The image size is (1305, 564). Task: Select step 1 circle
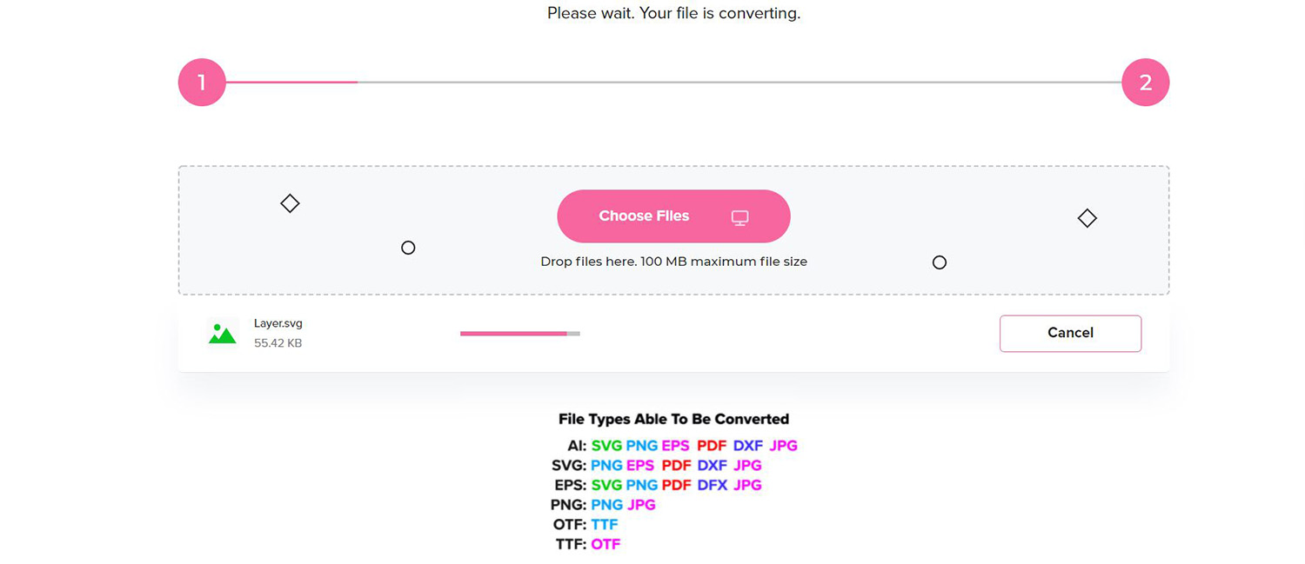tap(202, 83)
